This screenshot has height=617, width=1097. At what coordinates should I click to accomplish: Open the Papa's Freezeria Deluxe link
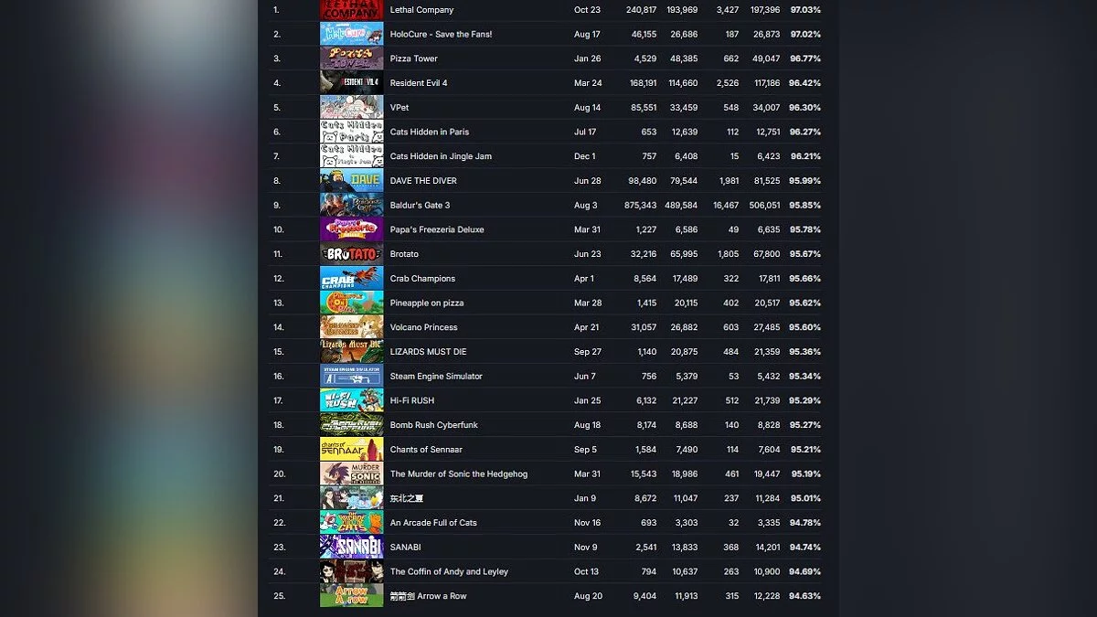coord(437,229)
